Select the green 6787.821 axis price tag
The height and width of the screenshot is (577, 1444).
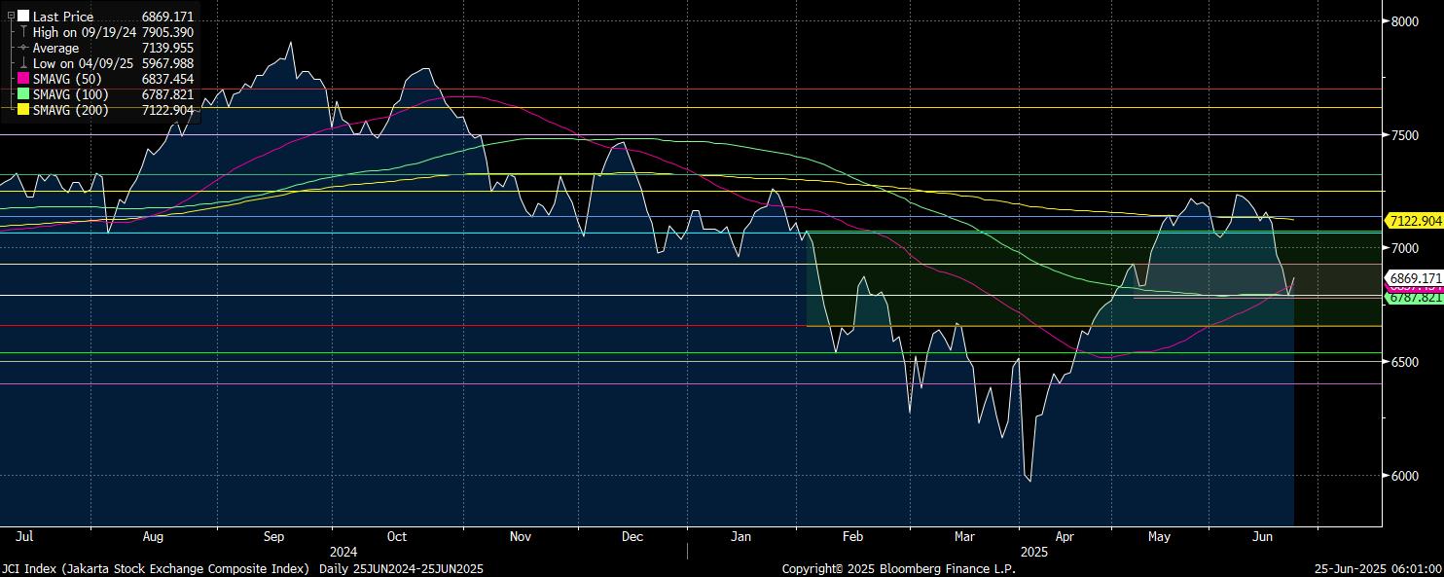(x=1415, y=298)
